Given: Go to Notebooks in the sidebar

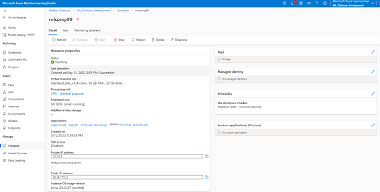Looking at the screenshot, I should [15, 53].
